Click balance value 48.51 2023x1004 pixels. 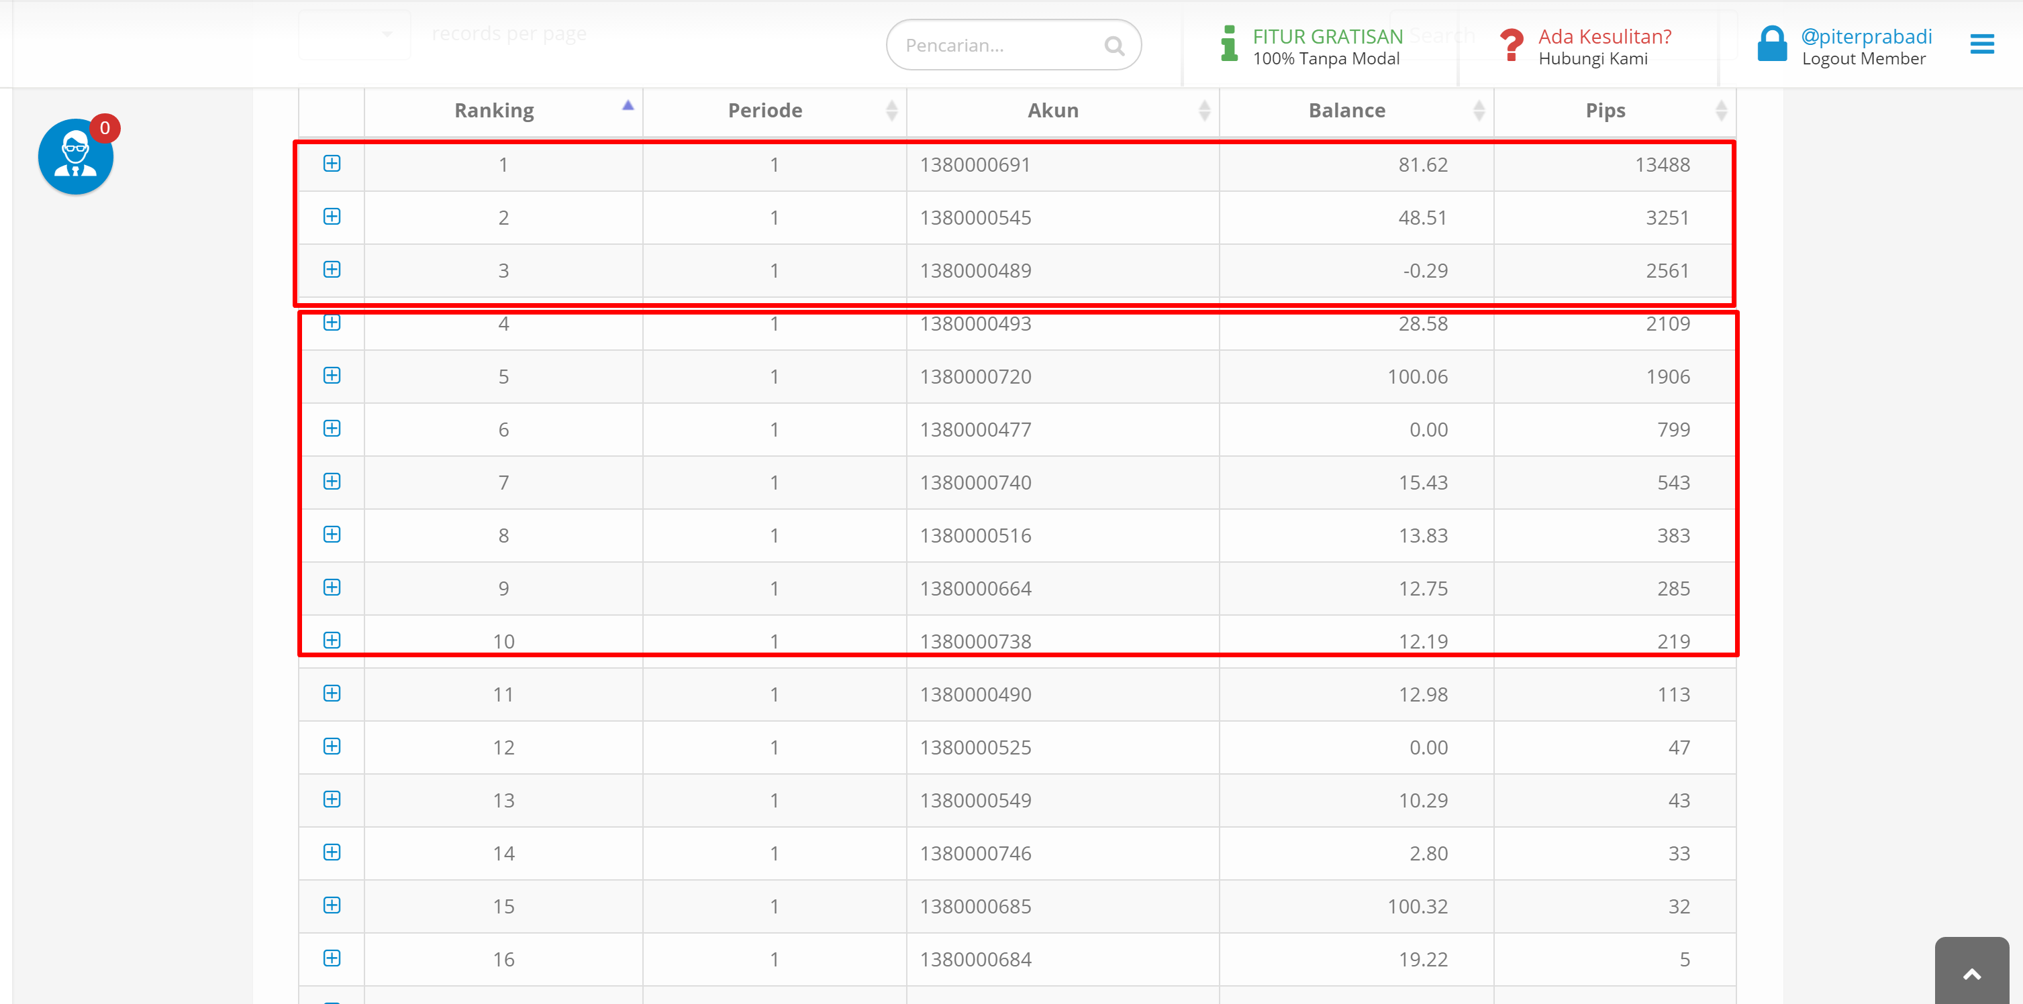click(1422, 217)
